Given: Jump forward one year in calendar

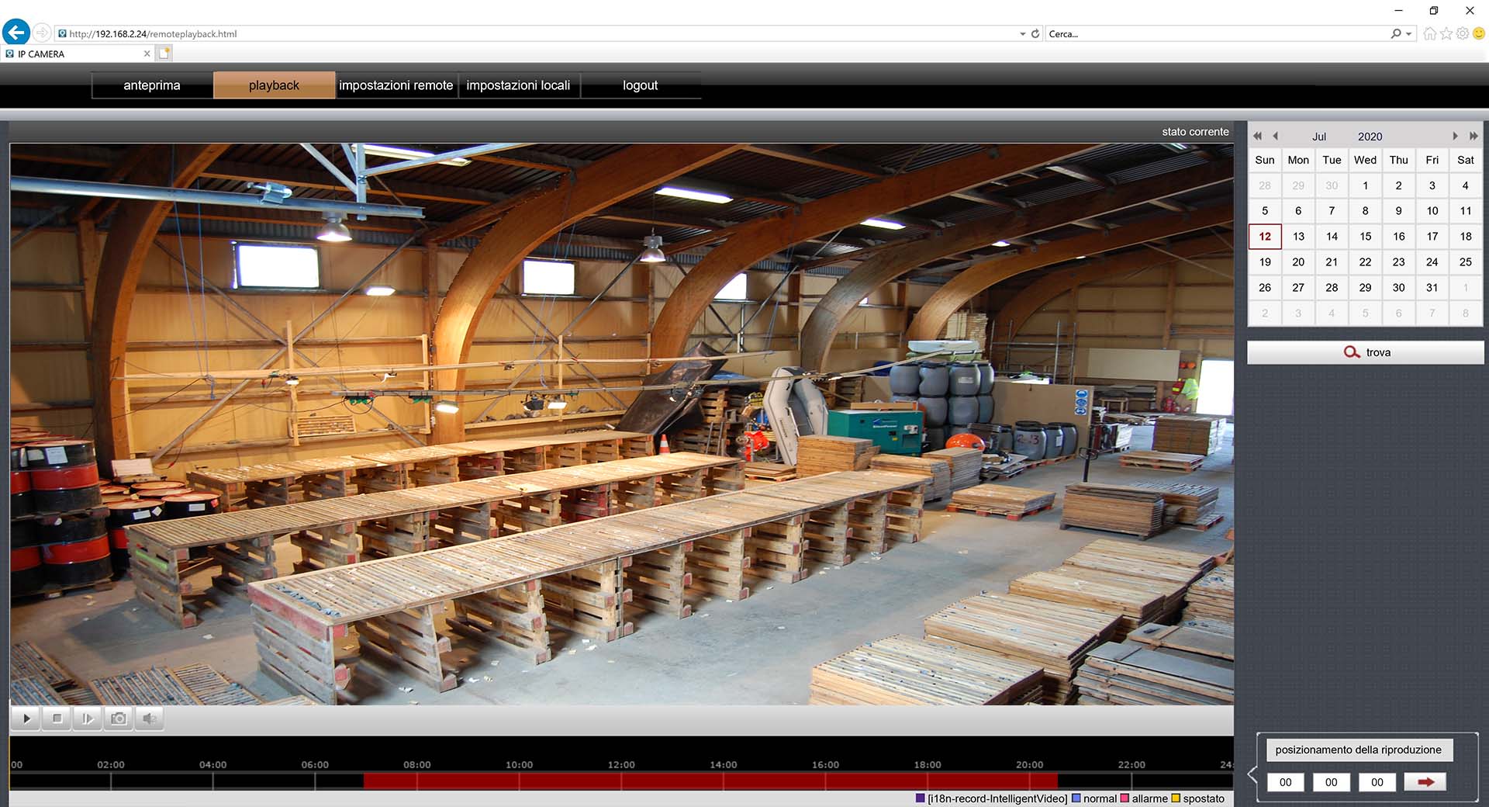Looking at the screenshot, I should coord(1473,136).
